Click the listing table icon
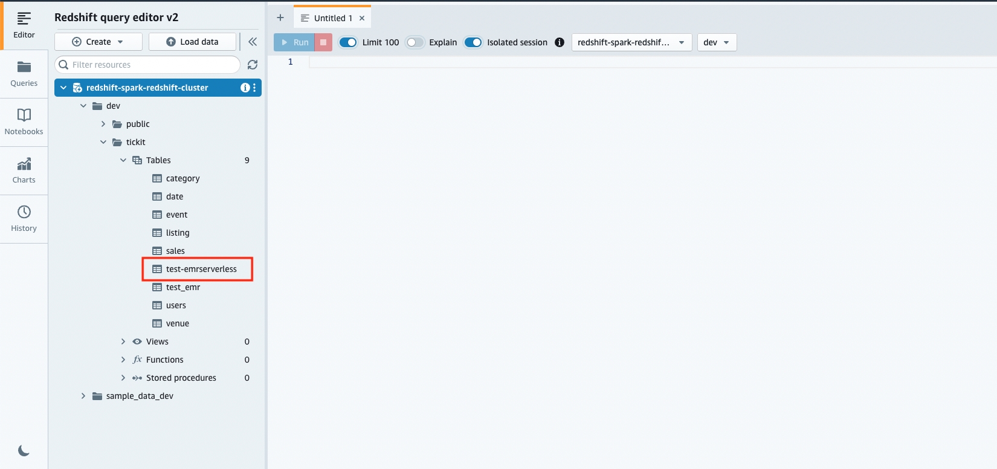 coord(157,233)
